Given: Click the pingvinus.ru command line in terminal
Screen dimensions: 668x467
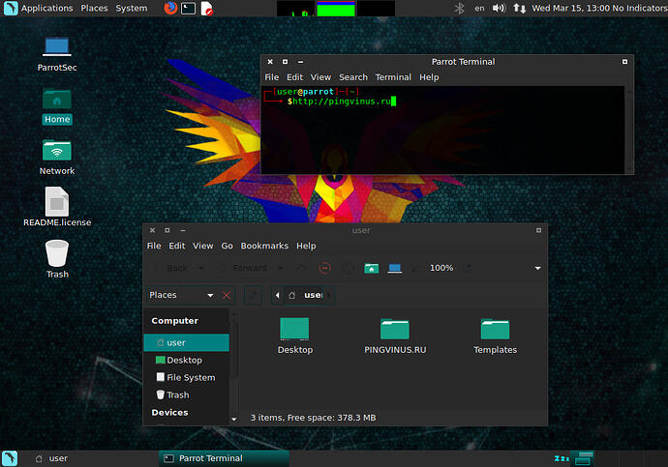Looking at the screenshot, I should click(341, 102).
